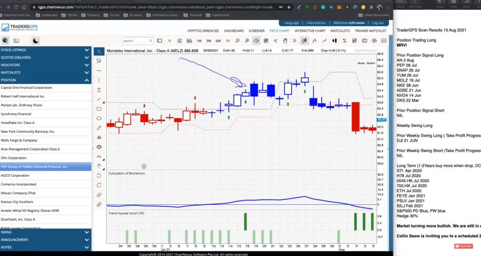The height and width of the screenshot is (256, 481).
Task: Toggle percentage scale icon
Action: tap(344, 40)
